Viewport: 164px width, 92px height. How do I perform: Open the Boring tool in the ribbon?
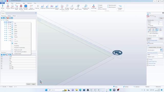tap(3, 7)
